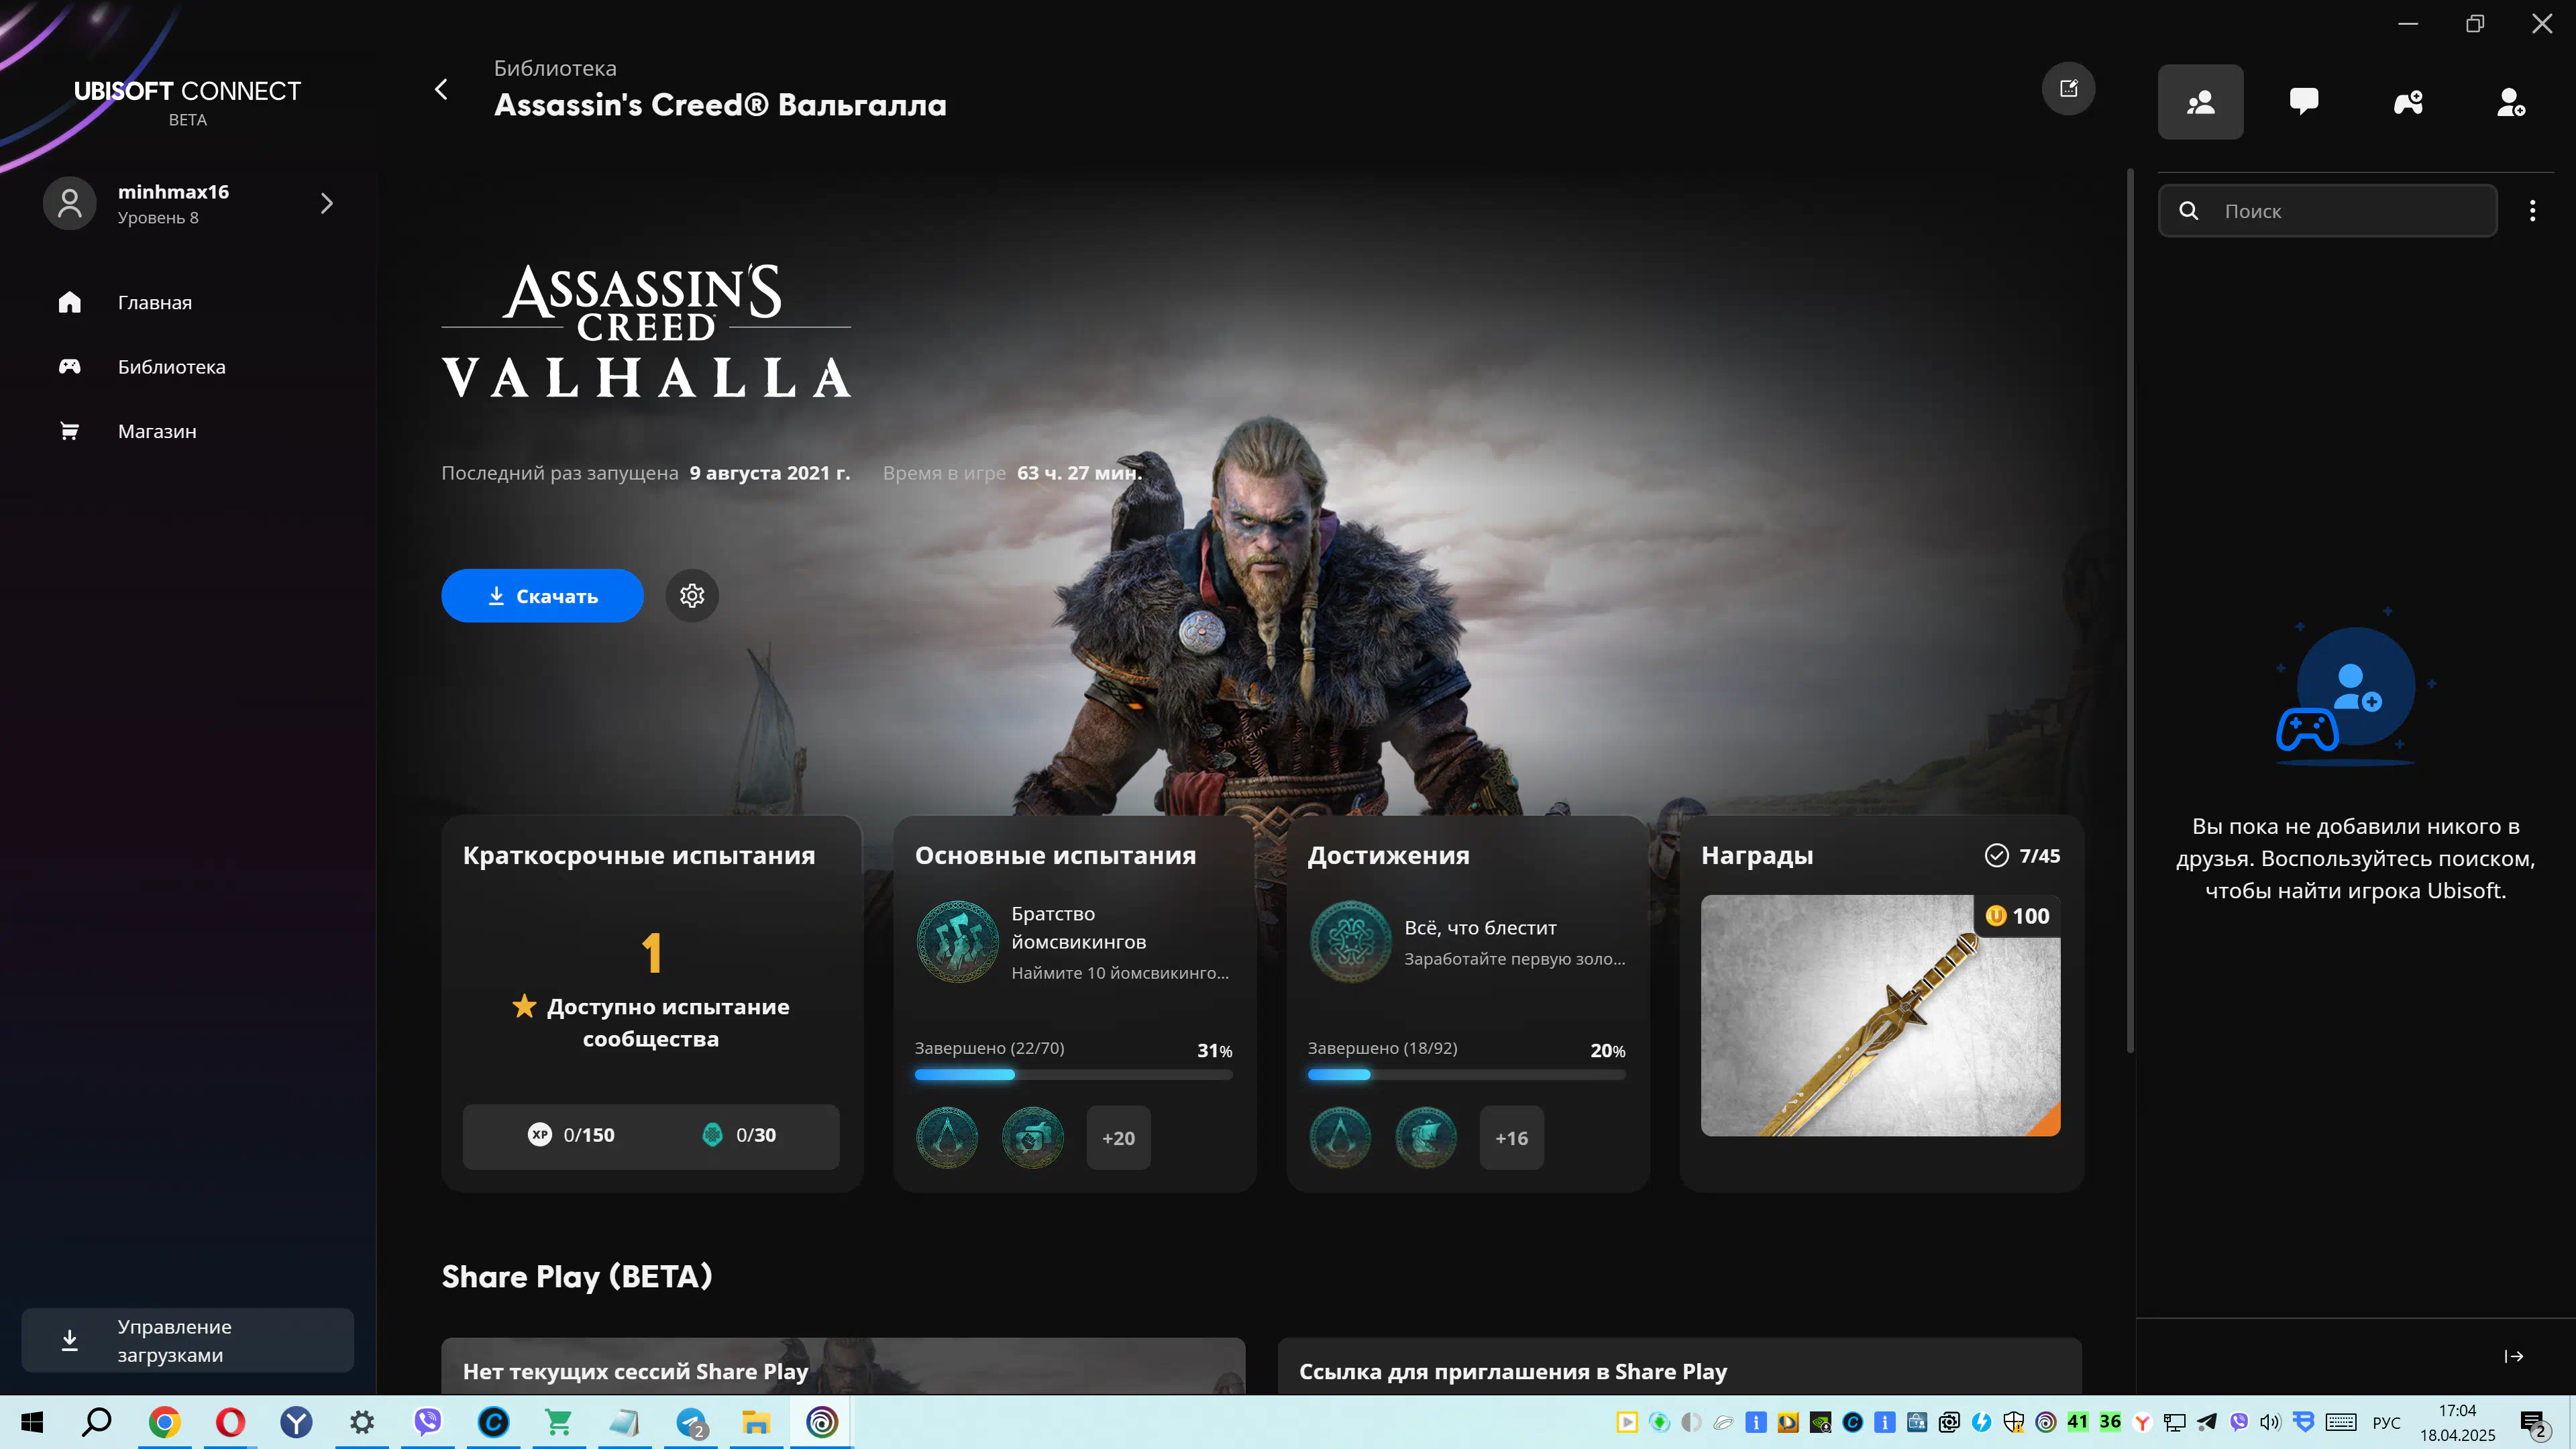Image resolution: width=2576 pixels, height=1449 pixels.
Task: Open Ссылка для приглашения в Share Play card
Action: point(1679,1367)
